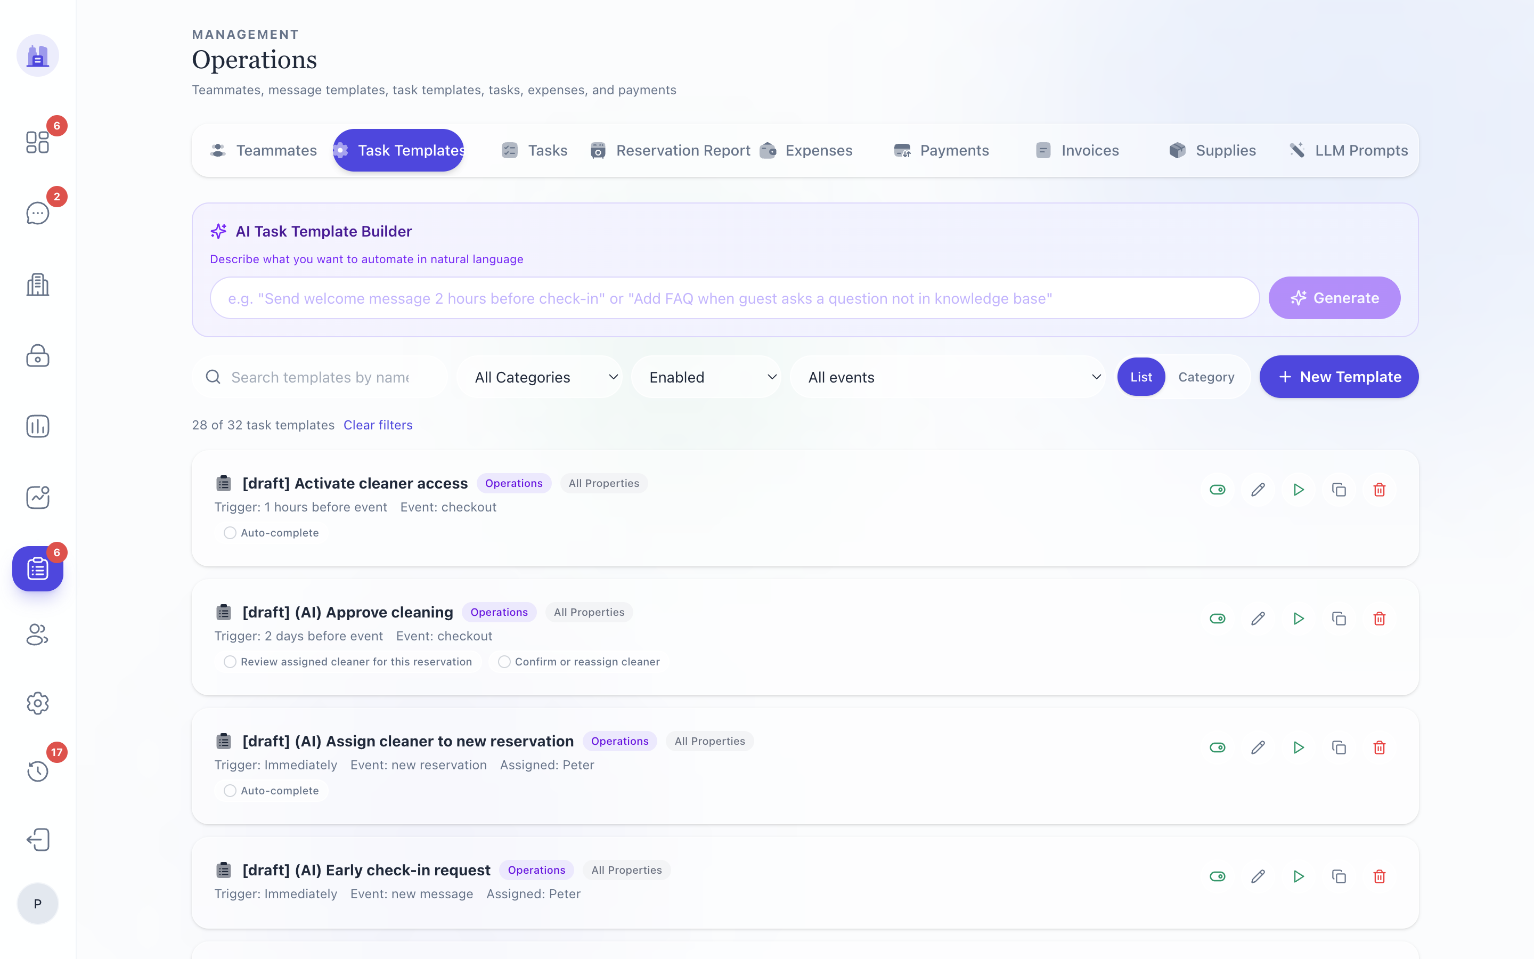This screenshot has height=959, width=1534.
Task: Check Confirm or reassign cleaner
Action: 504,662
